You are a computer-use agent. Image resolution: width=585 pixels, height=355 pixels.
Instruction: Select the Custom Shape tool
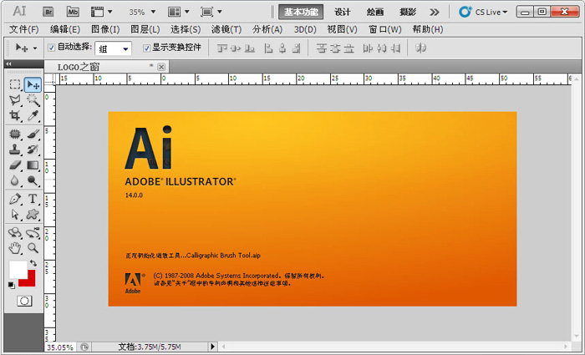click(x=33, y=215)
